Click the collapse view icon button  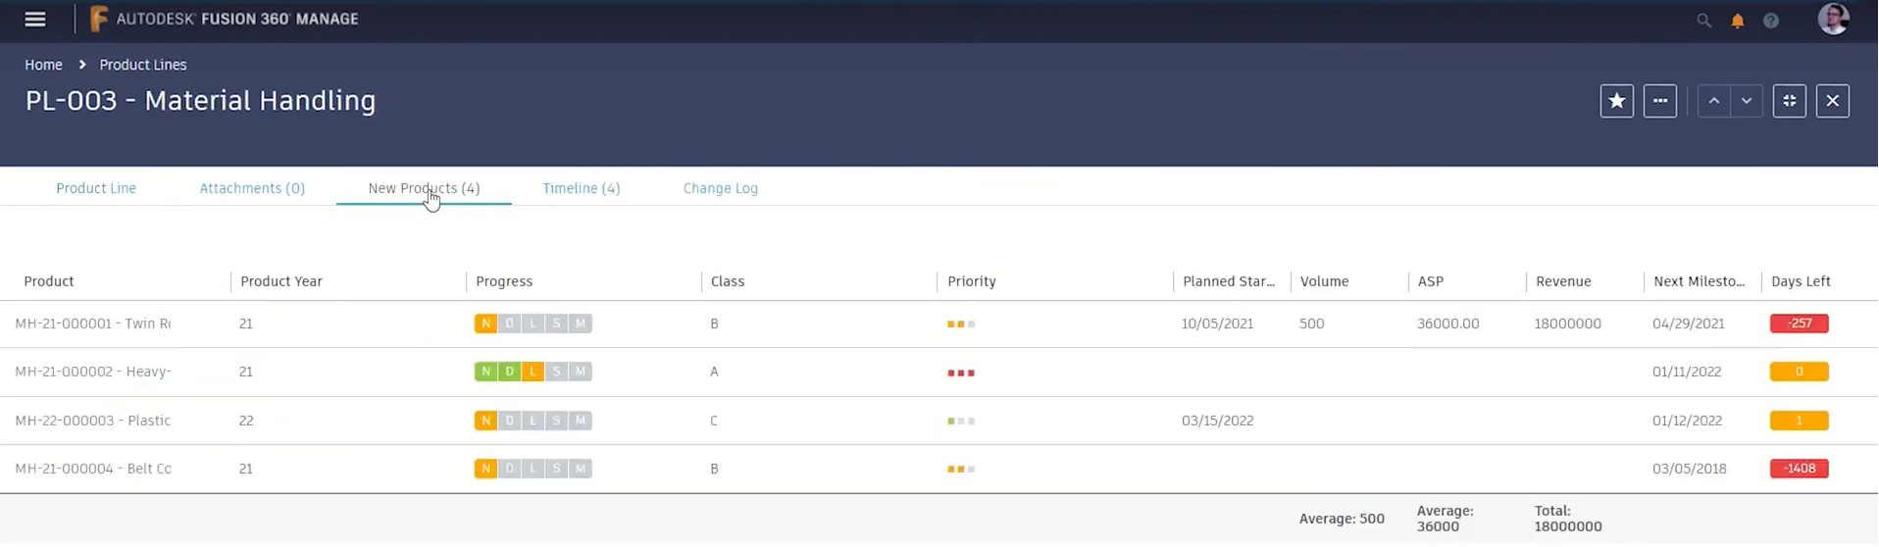(x=1789, y=101)
